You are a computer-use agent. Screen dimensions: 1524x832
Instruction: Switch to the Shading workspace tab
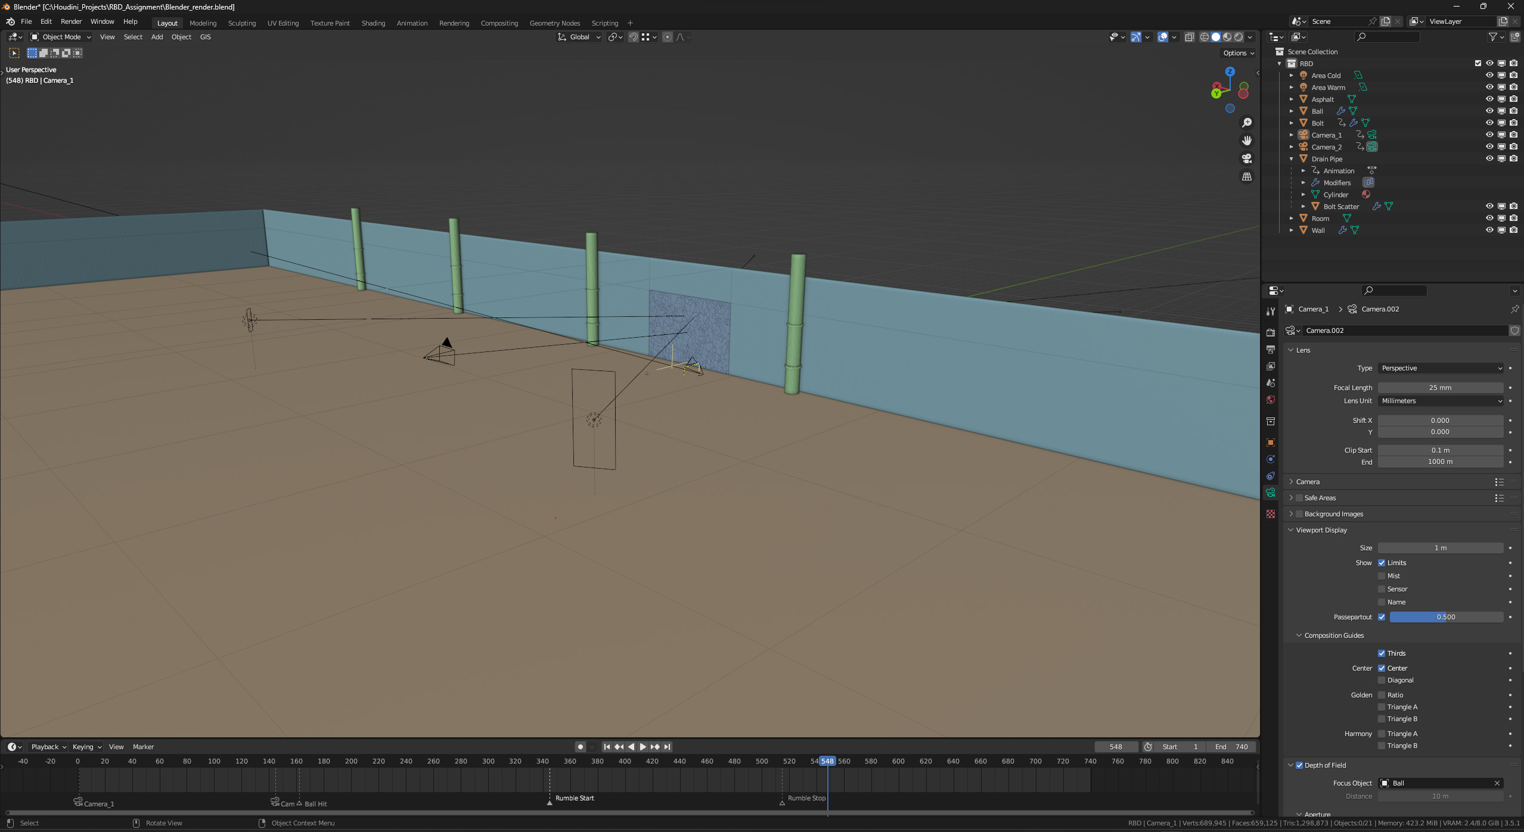click(x=373, y=23)
